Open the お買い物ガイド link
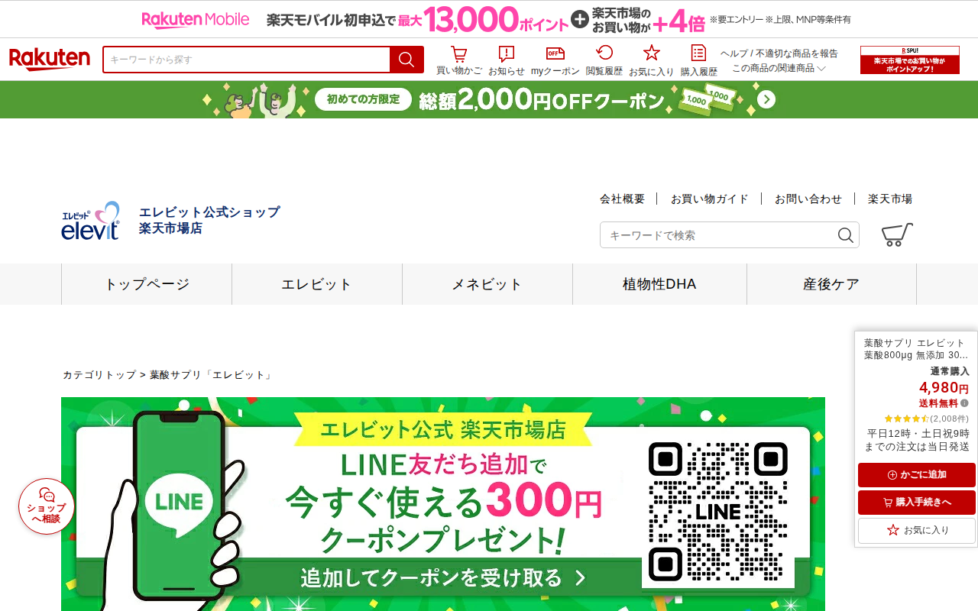 click(x=709, y=199)
